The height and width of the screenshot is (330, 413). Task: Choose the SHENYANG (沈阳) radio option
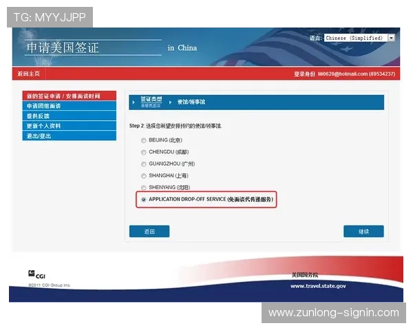(x=144, y=188)
